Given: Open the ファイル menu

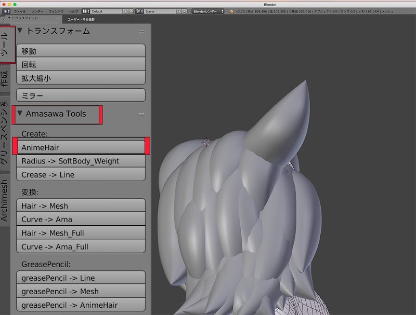Looking at the screenshot, I should [x=20, y=11].
